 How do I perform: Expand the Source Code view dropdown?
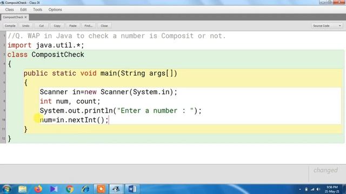[327, 26]
